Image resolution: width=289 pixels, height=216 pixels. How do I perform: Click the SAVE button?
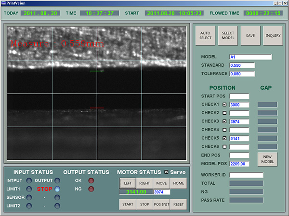(250, 35)
